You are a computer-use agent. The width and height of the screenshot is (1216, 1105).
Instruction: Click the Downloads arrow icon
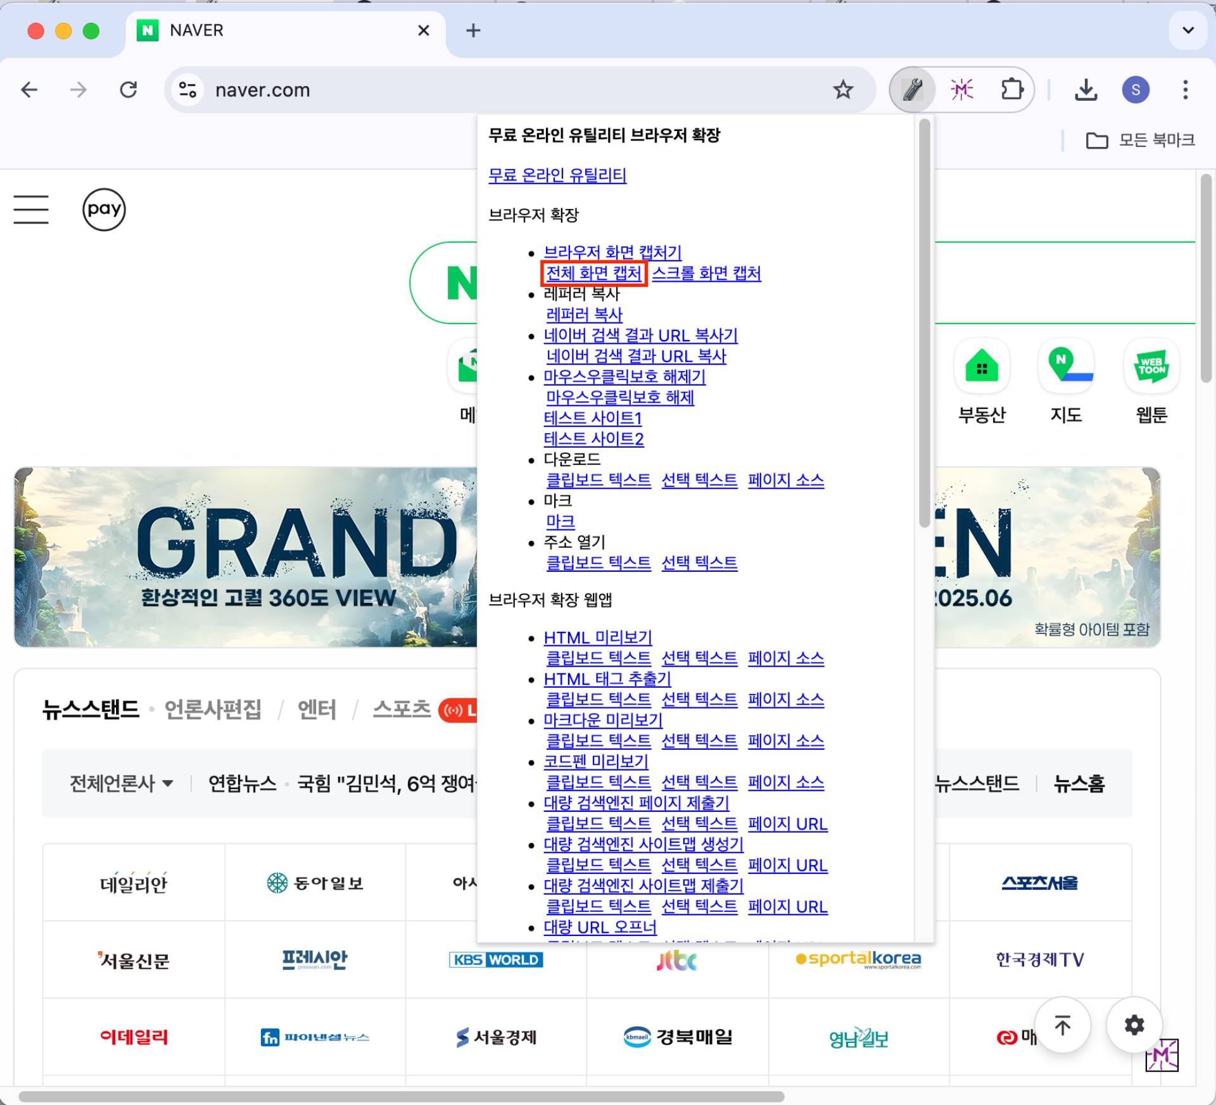pyautogui.click(x=1086, y=90)
